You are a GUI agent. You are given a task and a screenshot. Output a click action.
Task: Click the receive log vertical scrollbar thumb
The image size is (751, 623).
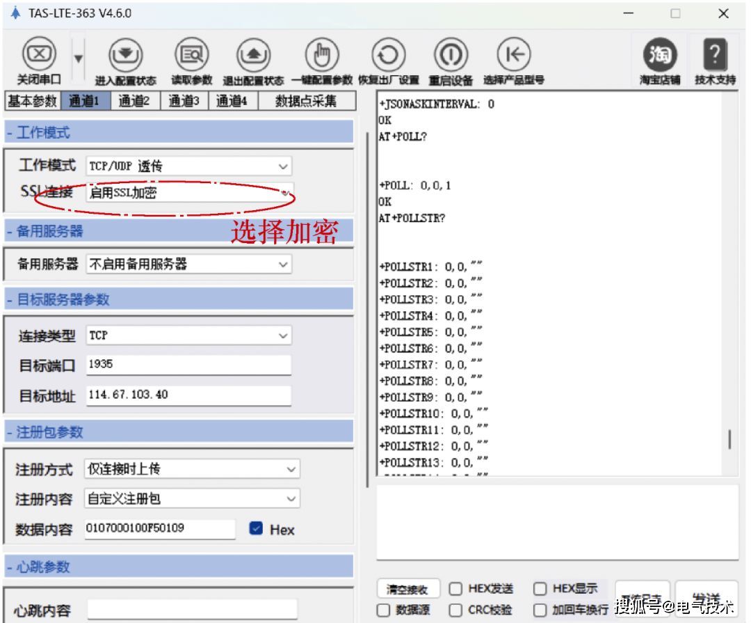pyautogui.click(x=729, y=440)
